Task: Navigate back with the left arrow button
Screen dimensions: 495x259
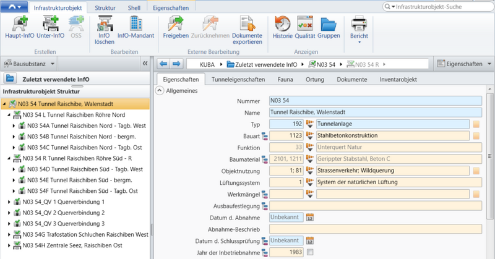Action: tap(163, 64)
